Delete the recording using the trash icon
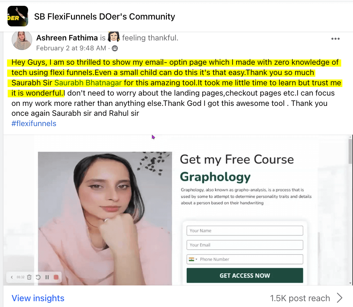The image size is (353, 307). pos(29,277)
